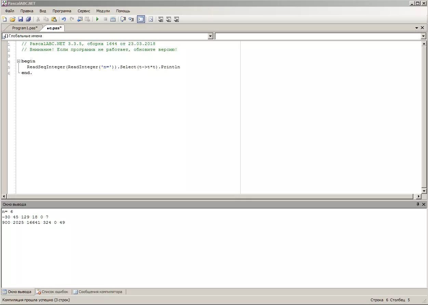Click the navigate forward toolbar icon
Screen dimensions: 428x305
[x=88, y=19]
